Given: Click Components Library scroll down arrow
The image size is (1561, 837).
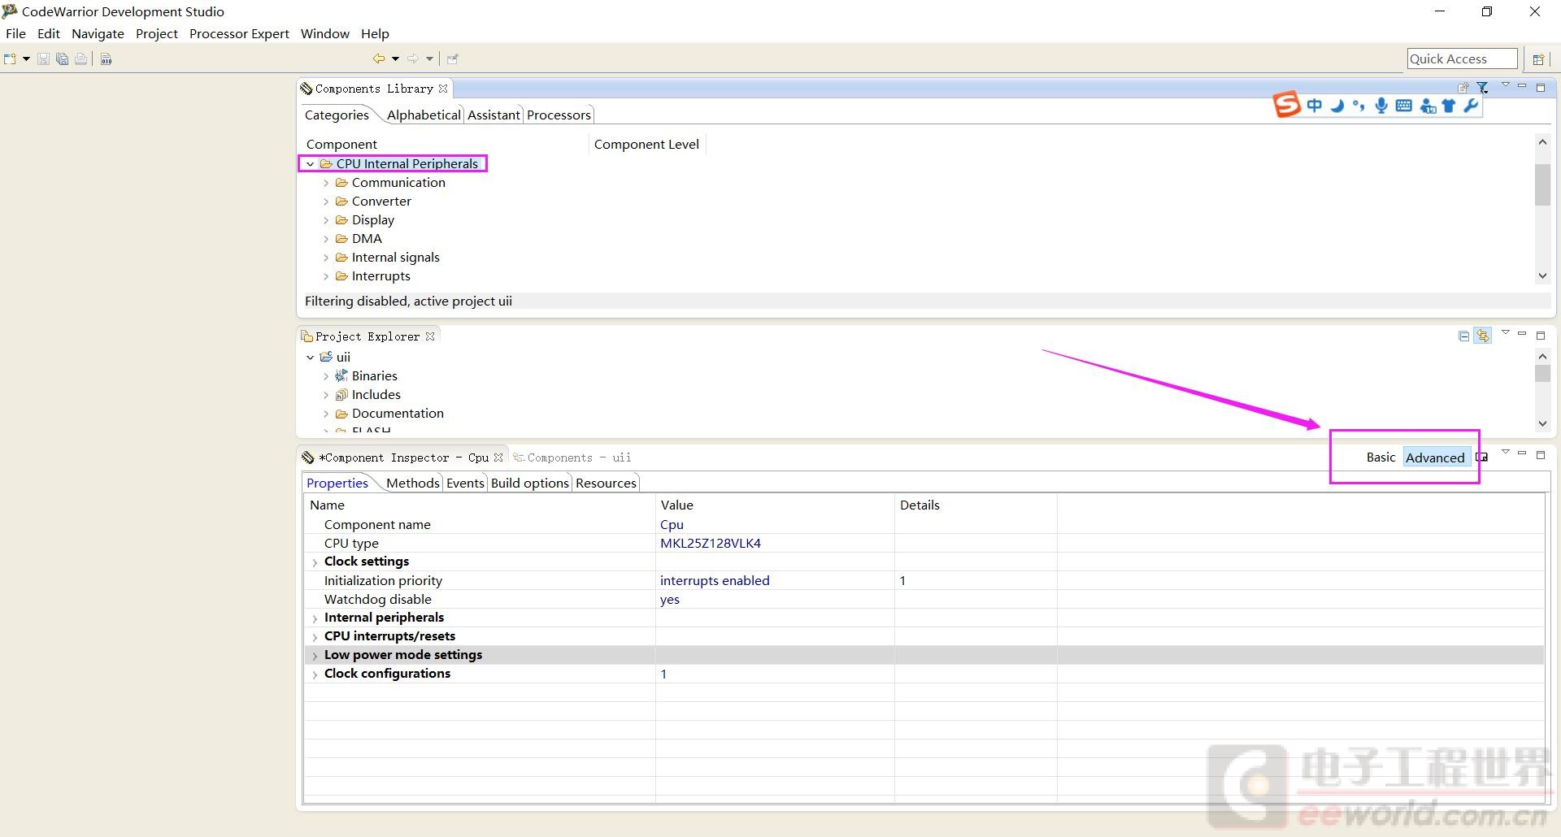Looking at the screenshot, I should pos(1542,276).
